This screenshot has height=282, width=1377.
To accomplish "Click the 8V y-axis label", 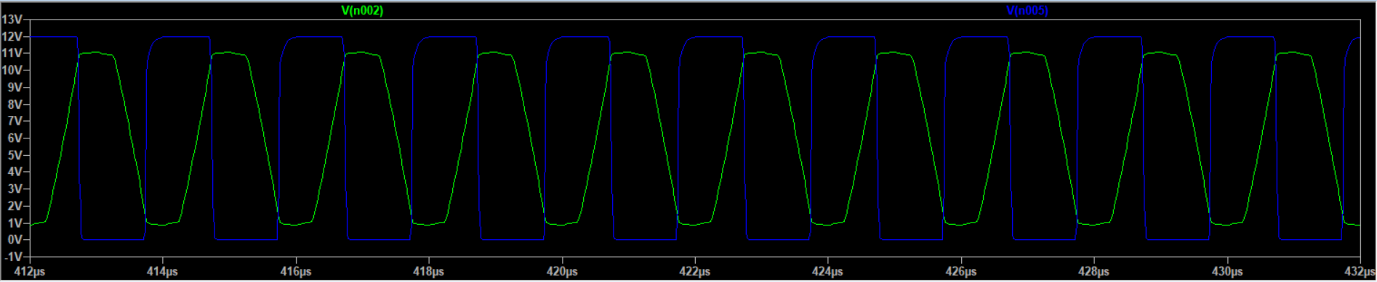I will coord(15,104).
